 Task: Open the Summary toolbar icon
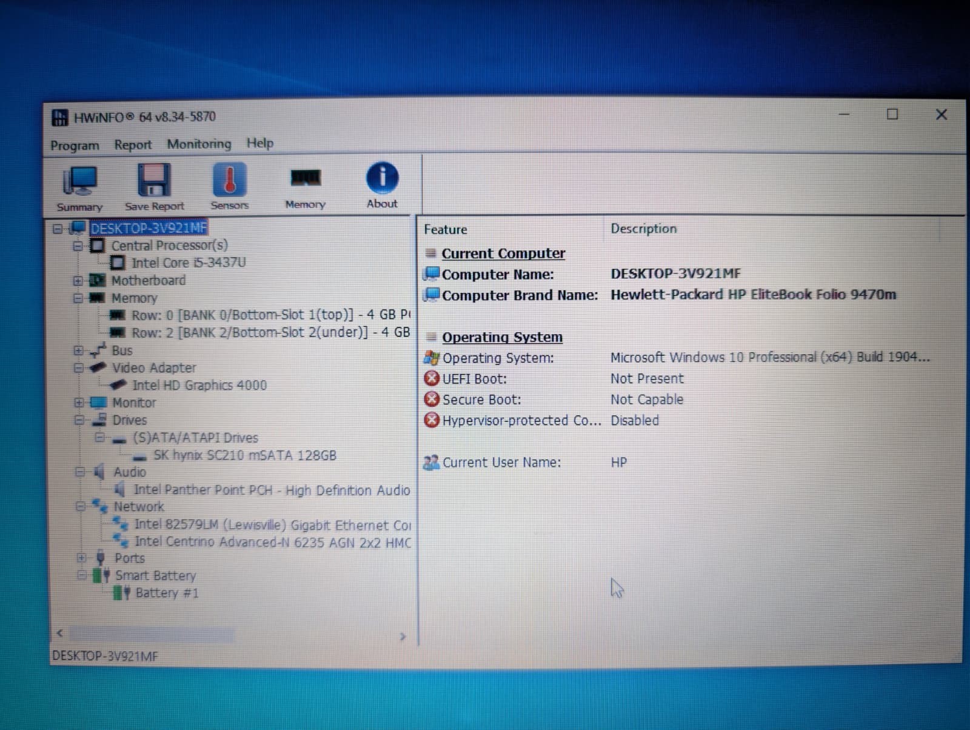pyautogui.click(x=79, y=182)
